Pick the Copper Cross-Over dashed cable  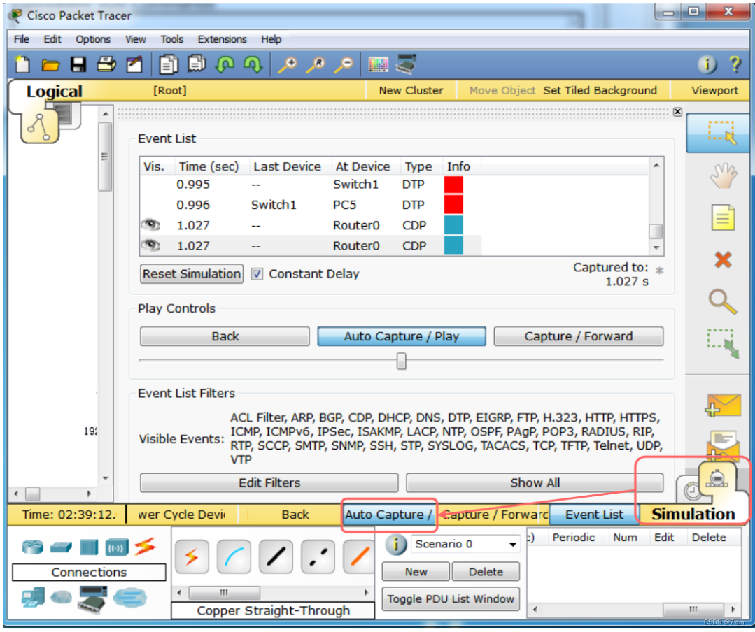(x=318, y=556)
